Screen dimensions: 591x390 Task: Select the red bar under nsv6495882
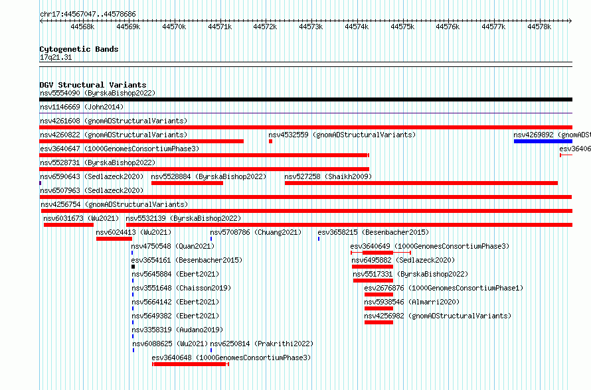point(373,267)
